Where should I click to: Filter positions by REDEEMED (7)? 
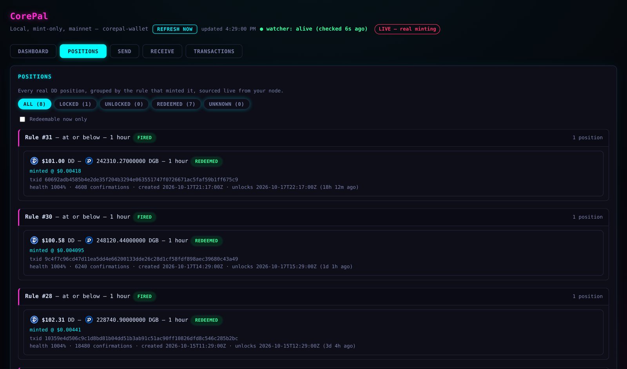coord(176,104)
